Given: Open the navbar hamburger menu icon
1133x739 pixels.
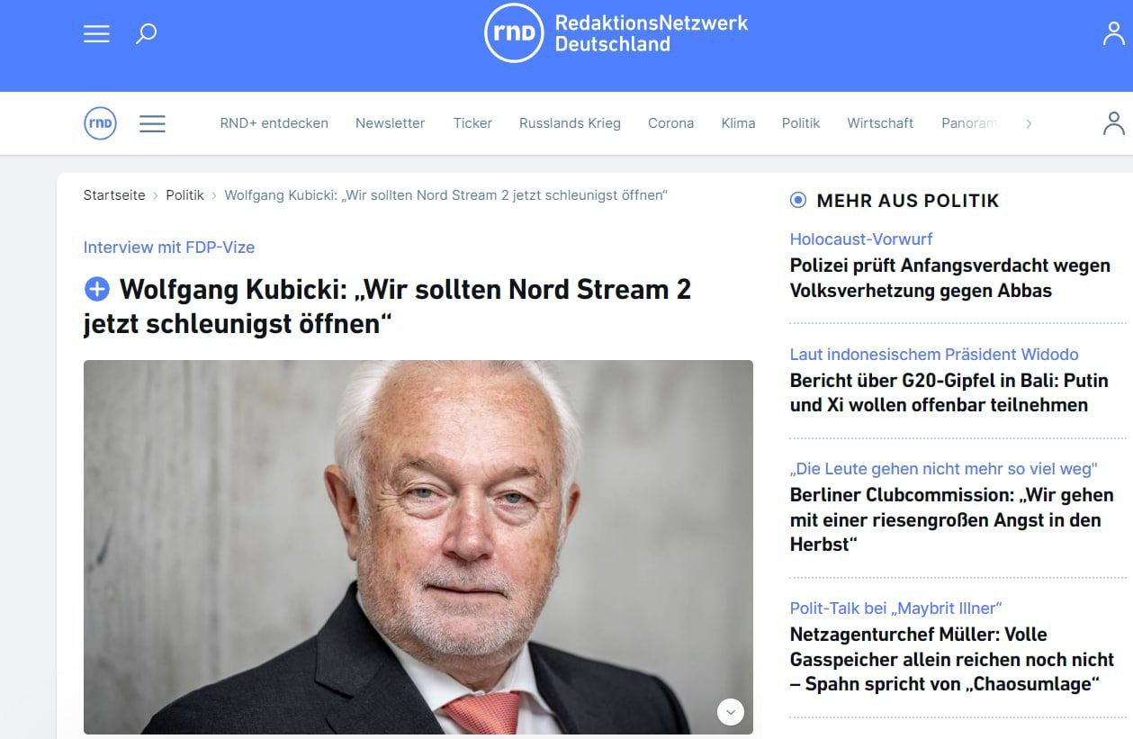Looking at the screenshot, I should click(152, 123).
